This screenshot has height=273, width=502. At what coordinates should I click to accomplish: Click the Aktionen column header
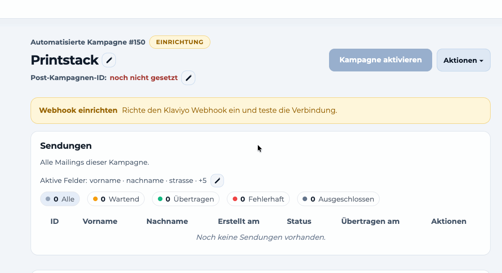pos(449,221)
